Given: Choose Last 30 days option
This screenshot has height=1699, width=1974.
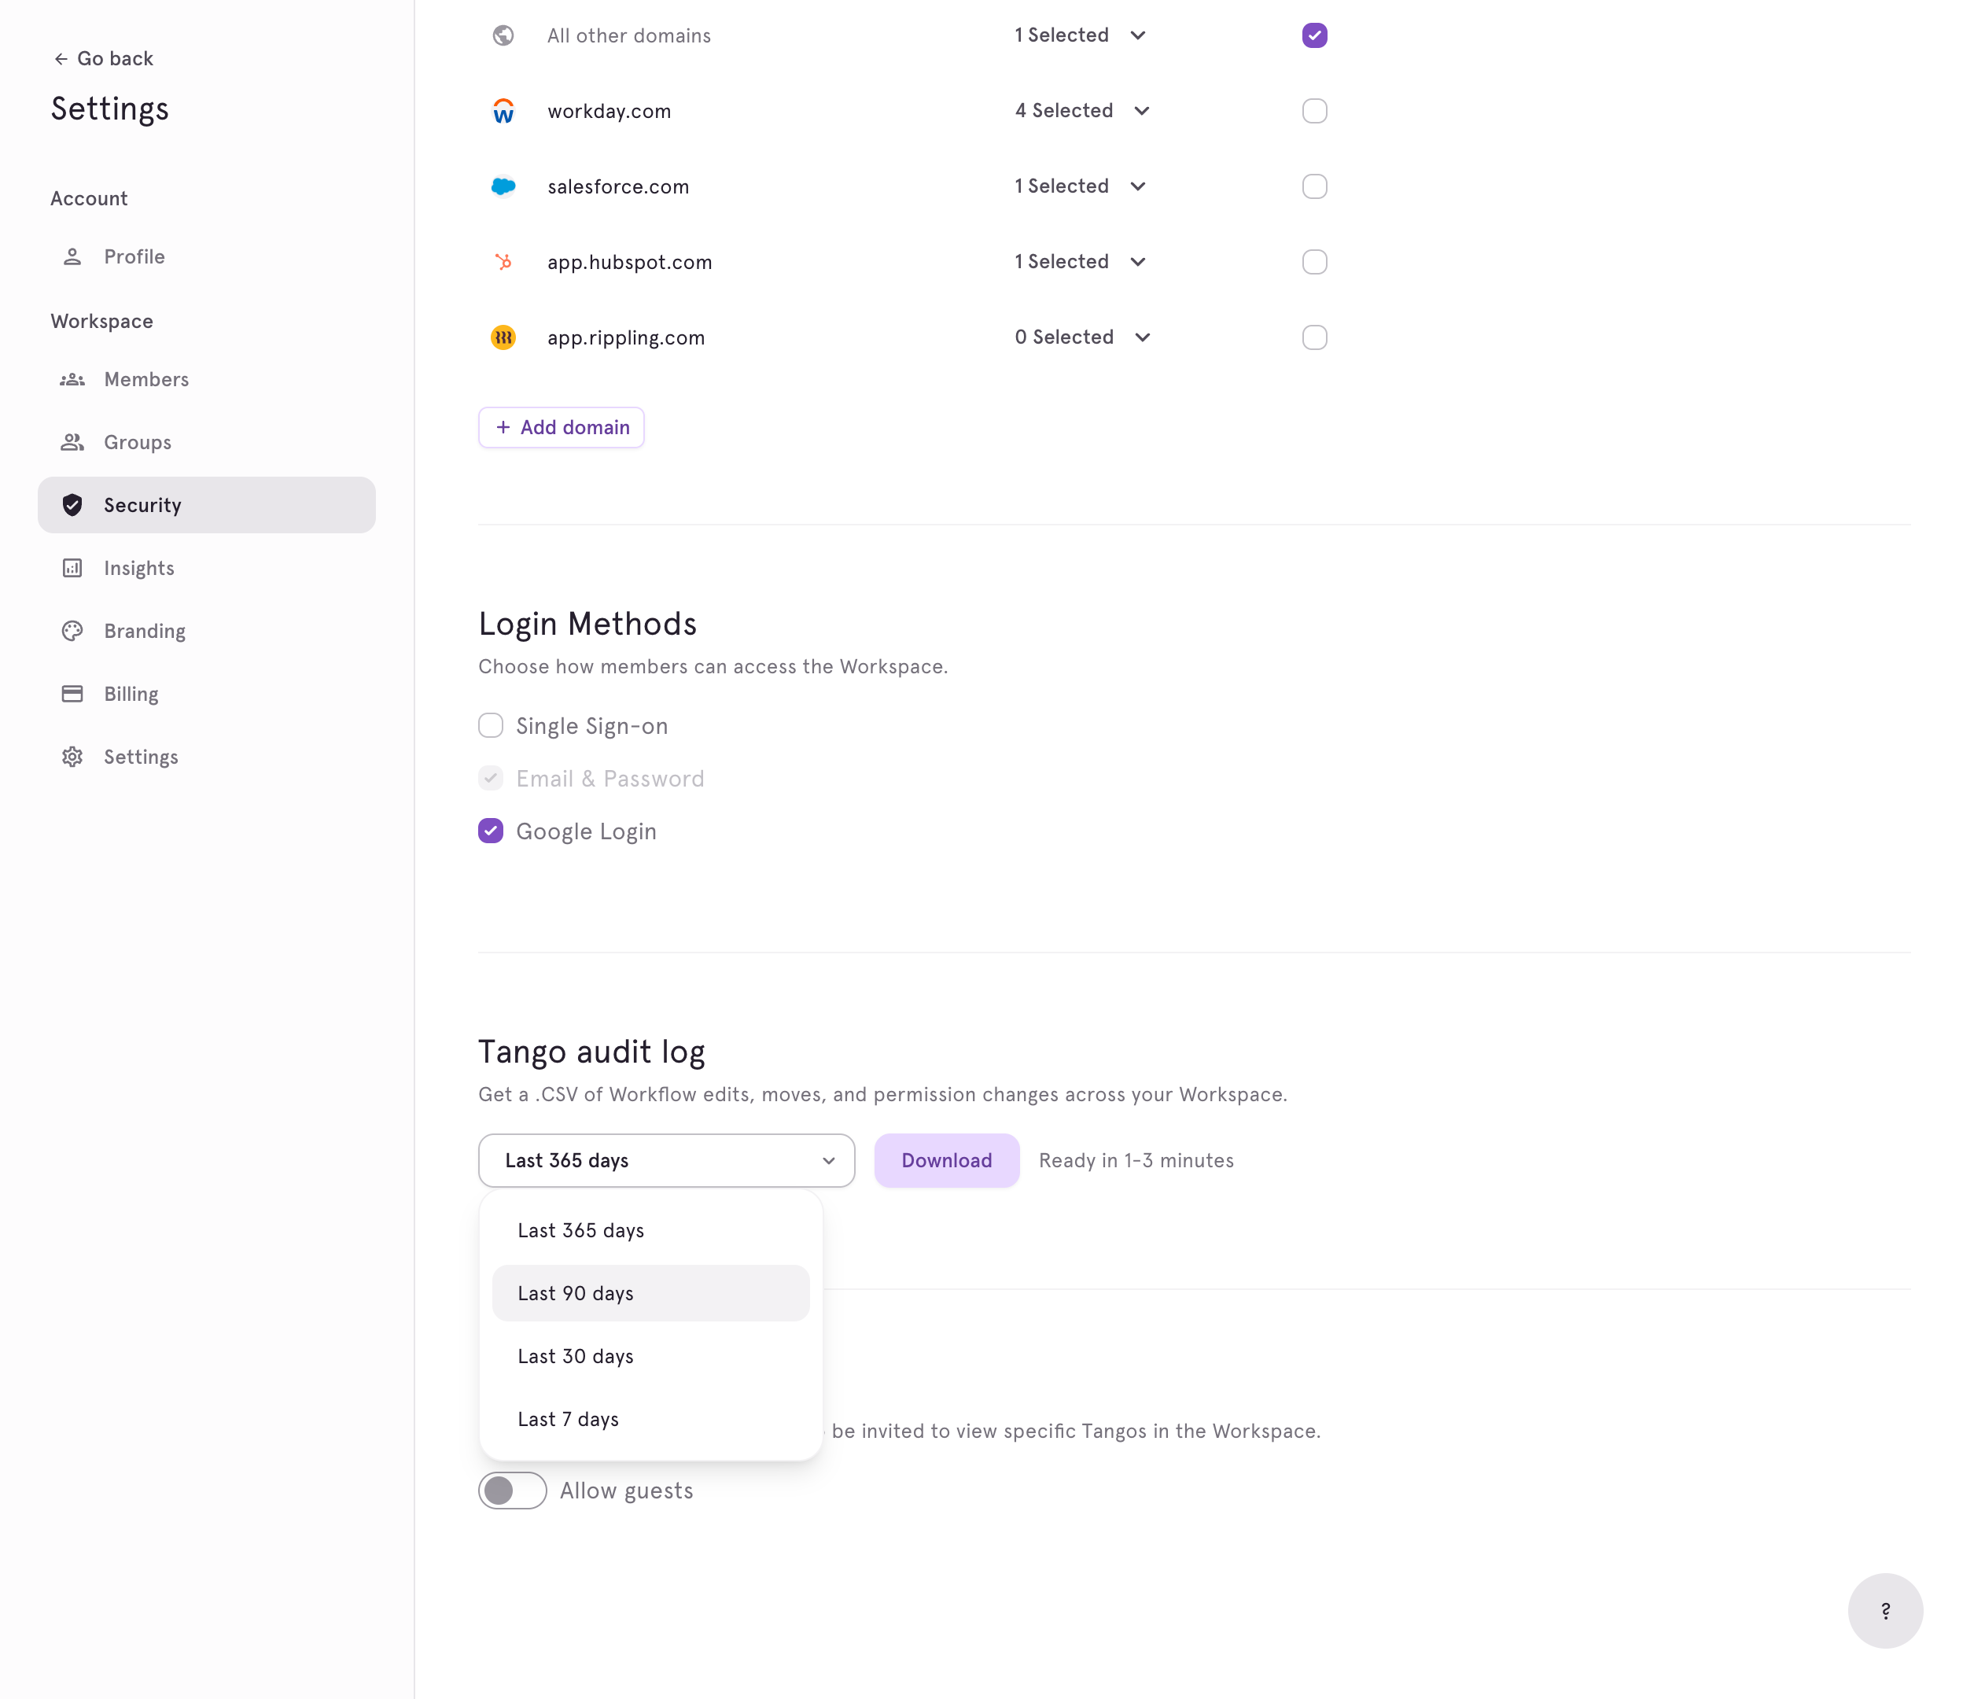Looking at the screenshot, I should 650,1356.
